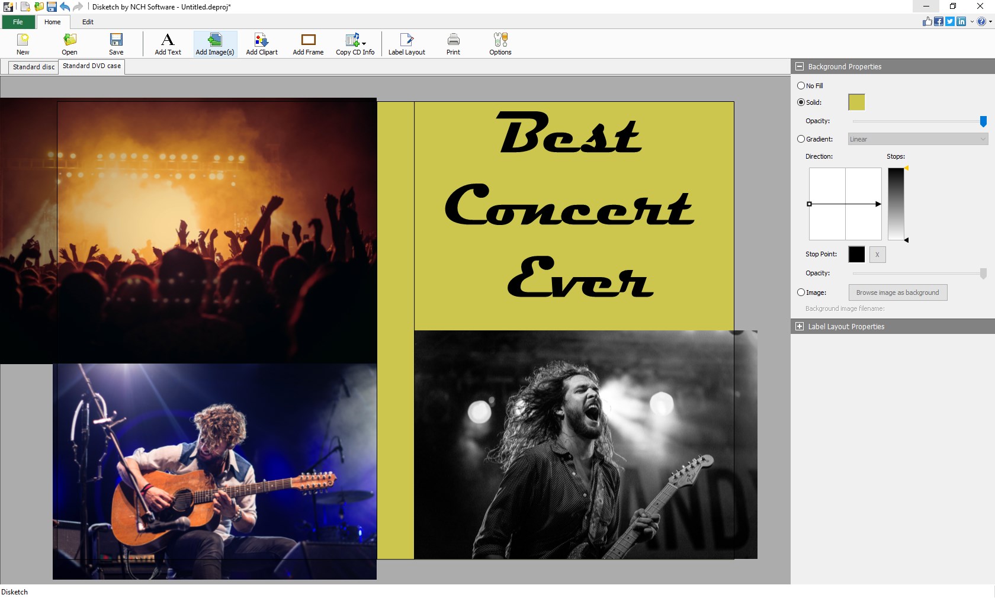Select the Add Frame tool

pyautogui.click(x=307, y=44)
